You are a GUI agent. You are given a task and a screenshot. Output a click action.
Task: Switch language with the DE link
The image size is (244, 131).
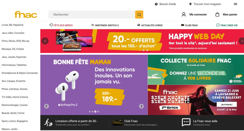click(236, 4)
